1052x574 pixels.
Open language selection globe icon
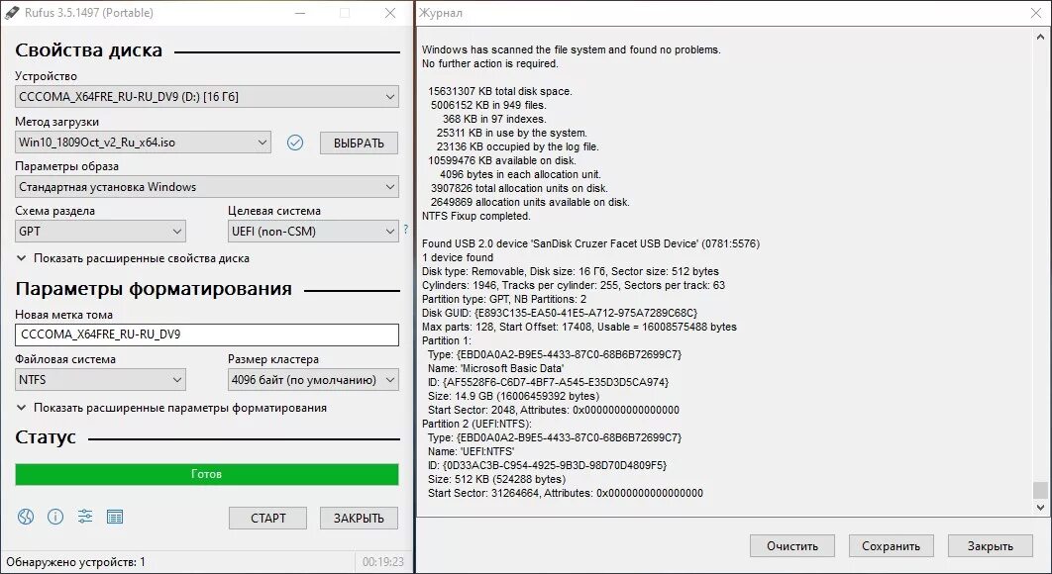(x=26, y=517)
